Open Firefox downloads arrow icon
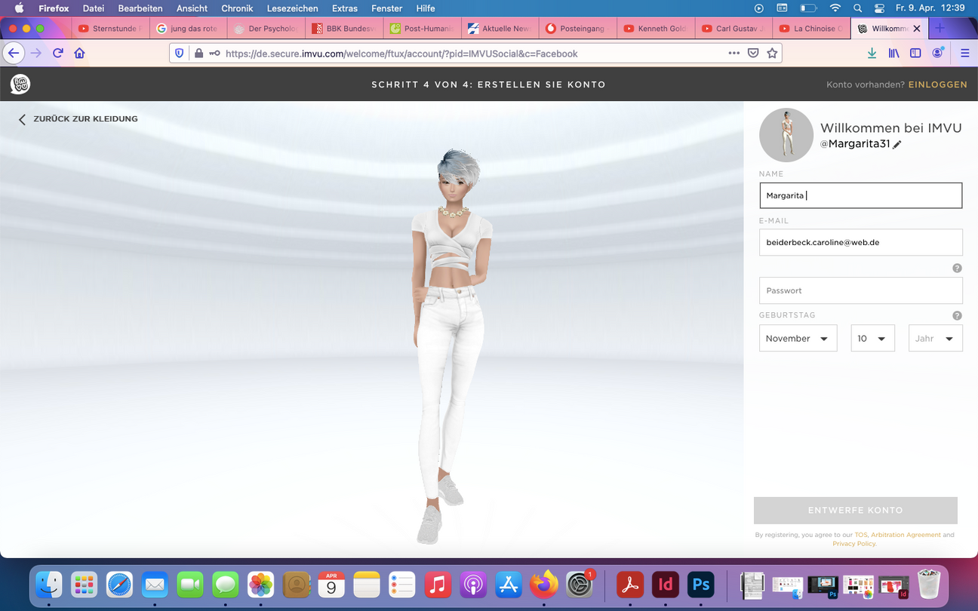 (872, 54)
